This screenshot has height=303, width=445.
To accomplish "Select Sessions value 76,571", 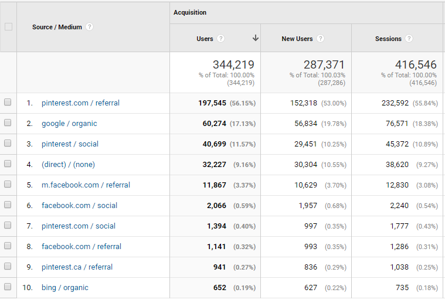I will (397, 124).
